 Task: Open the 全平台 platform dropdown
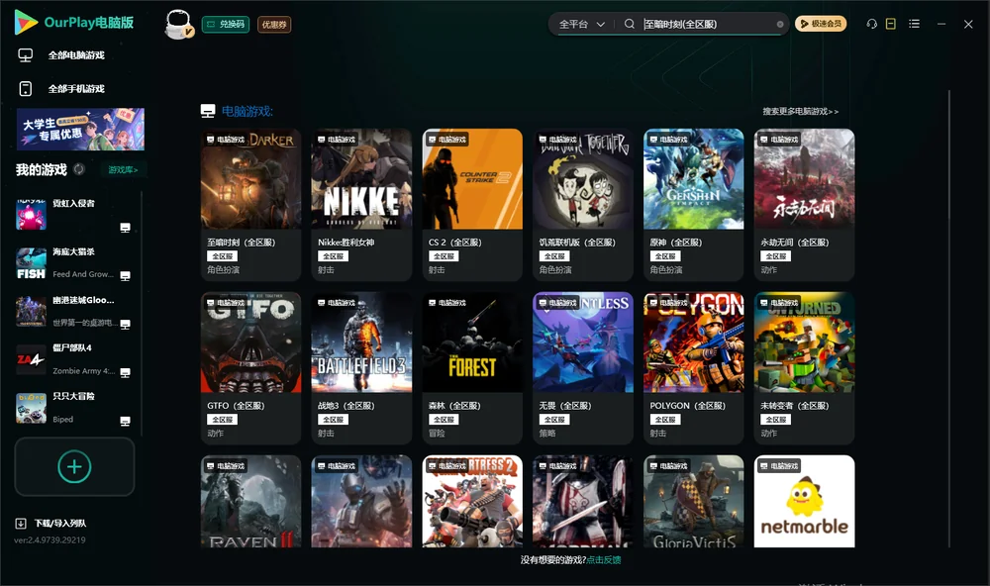point(581,24)
